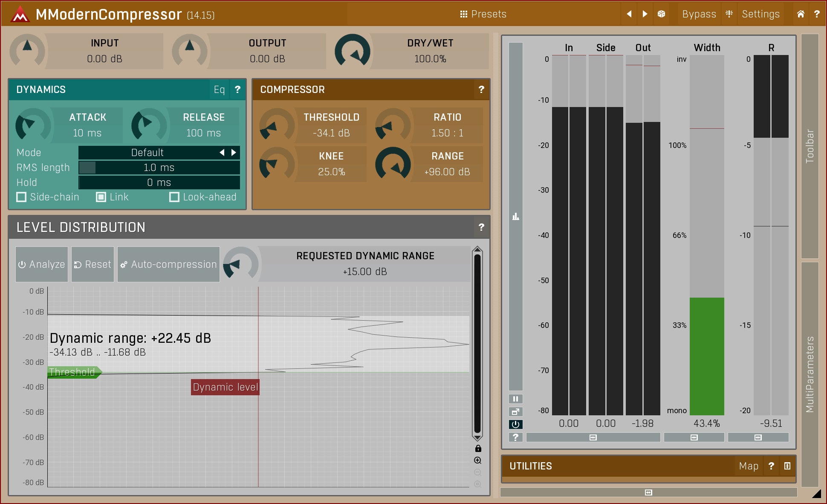
Task: Click the random preset dice icon
Action: click(x=661, y=14)
